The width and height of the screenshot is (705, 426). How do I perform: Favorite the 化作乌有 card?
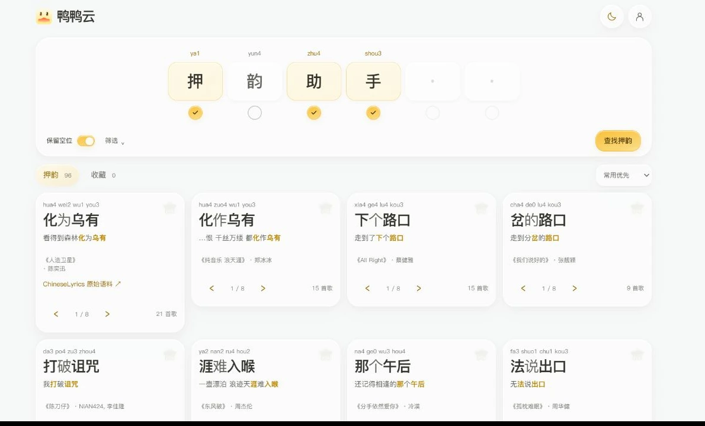click(x=325, y=208)
